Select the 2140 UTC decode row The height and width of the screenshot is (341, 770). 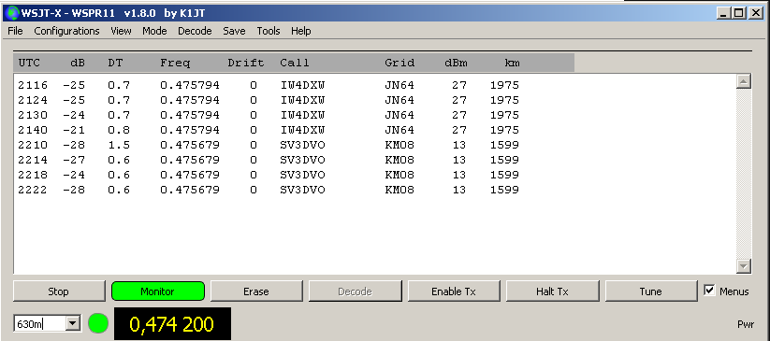(x=269, y=130)
